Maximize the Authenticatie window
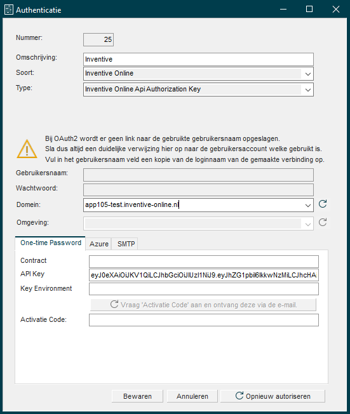Screen dimensions: 350x414 pos(309,10)
